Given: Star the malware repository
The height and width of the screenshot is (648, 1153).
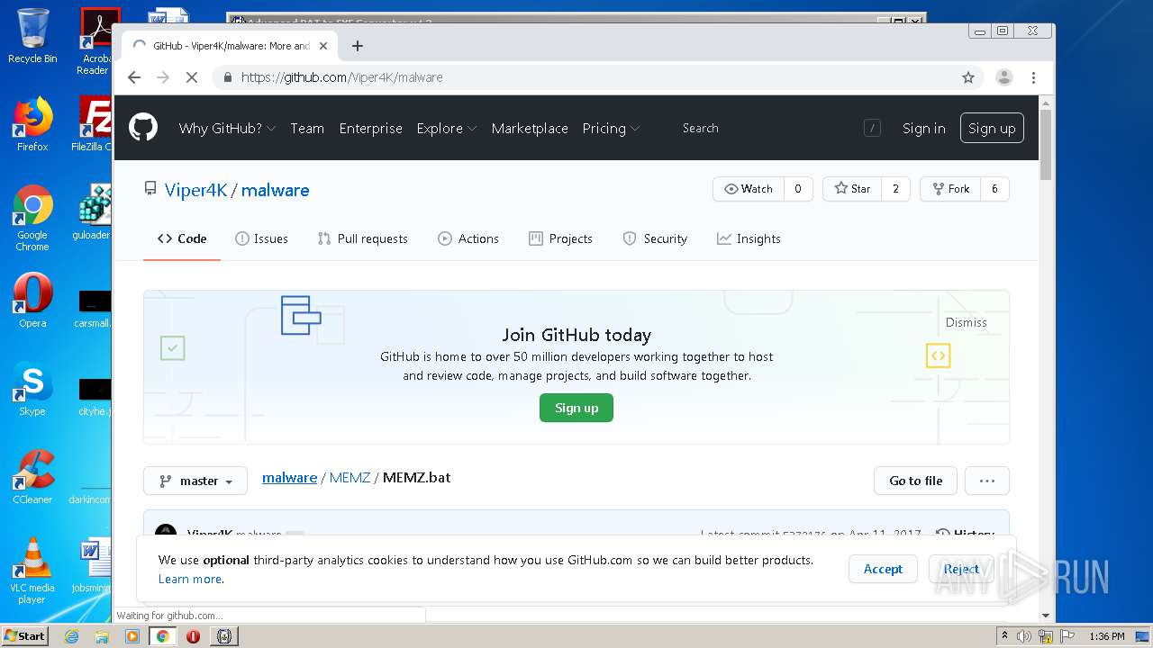Looking at the screenshot, I should pos(852,189).
